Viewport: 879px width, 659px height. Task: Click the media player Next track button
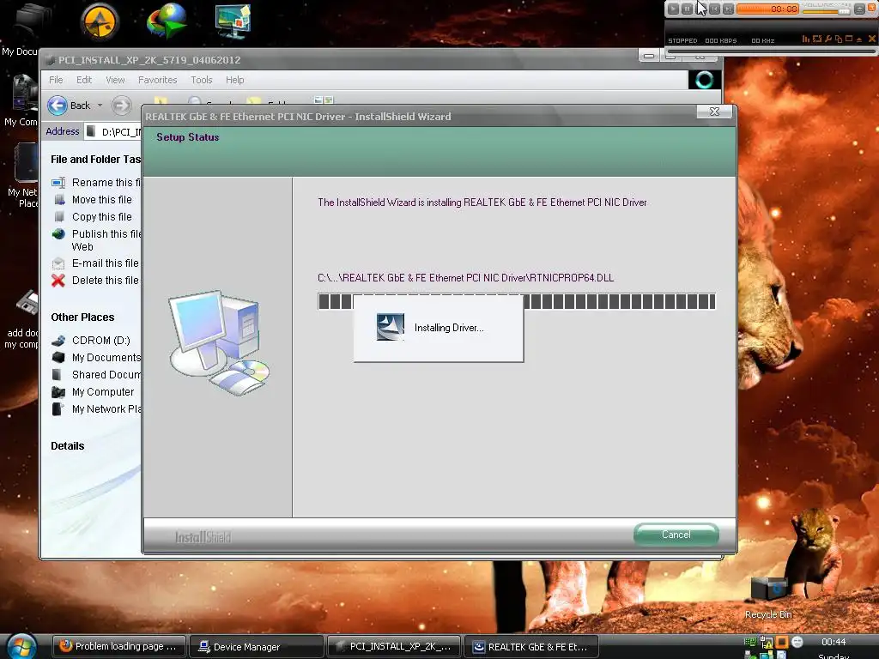click(728, 9)
